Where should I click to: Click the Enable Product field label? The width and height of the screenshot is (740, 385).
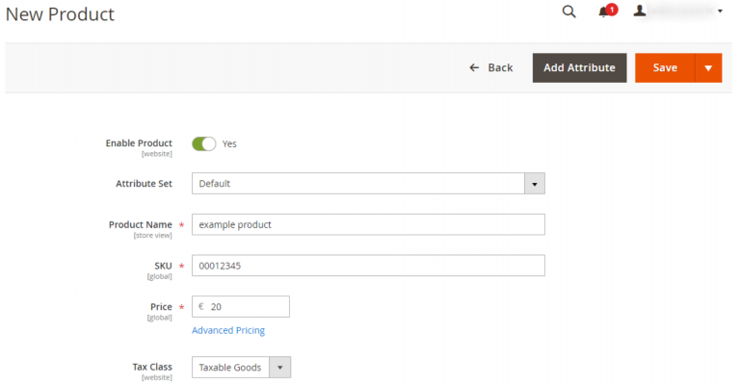[139, 143]
